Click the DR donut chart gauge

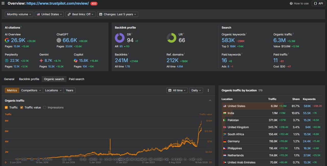click(x=120, y=38)
